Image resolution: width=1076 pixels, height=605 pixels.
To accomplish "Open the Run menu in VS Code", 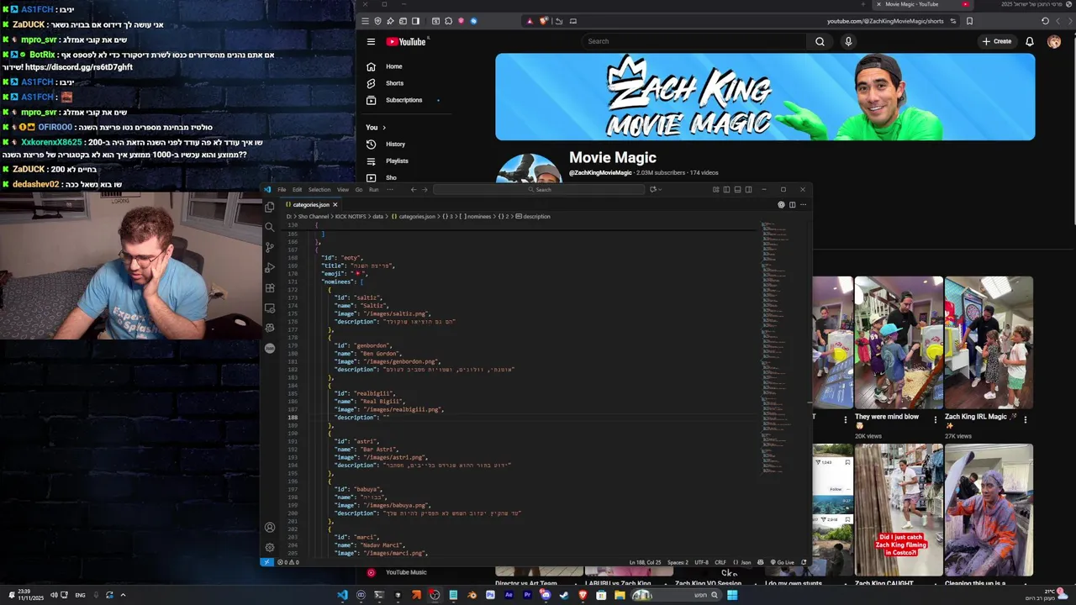I will point(373,190).
